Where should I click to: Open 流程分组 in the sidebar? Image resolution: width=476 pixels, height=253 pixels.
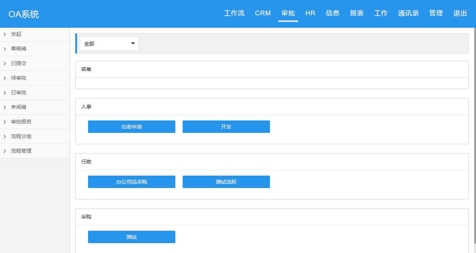21,137
